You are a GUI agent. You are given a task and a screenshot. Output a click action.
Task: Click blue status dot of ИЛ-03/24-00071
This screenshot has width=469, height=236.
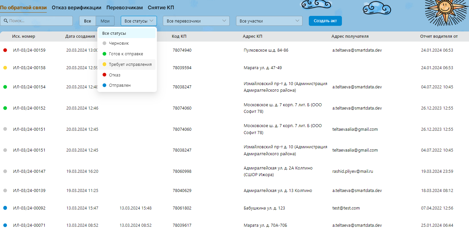pos(5,225)
